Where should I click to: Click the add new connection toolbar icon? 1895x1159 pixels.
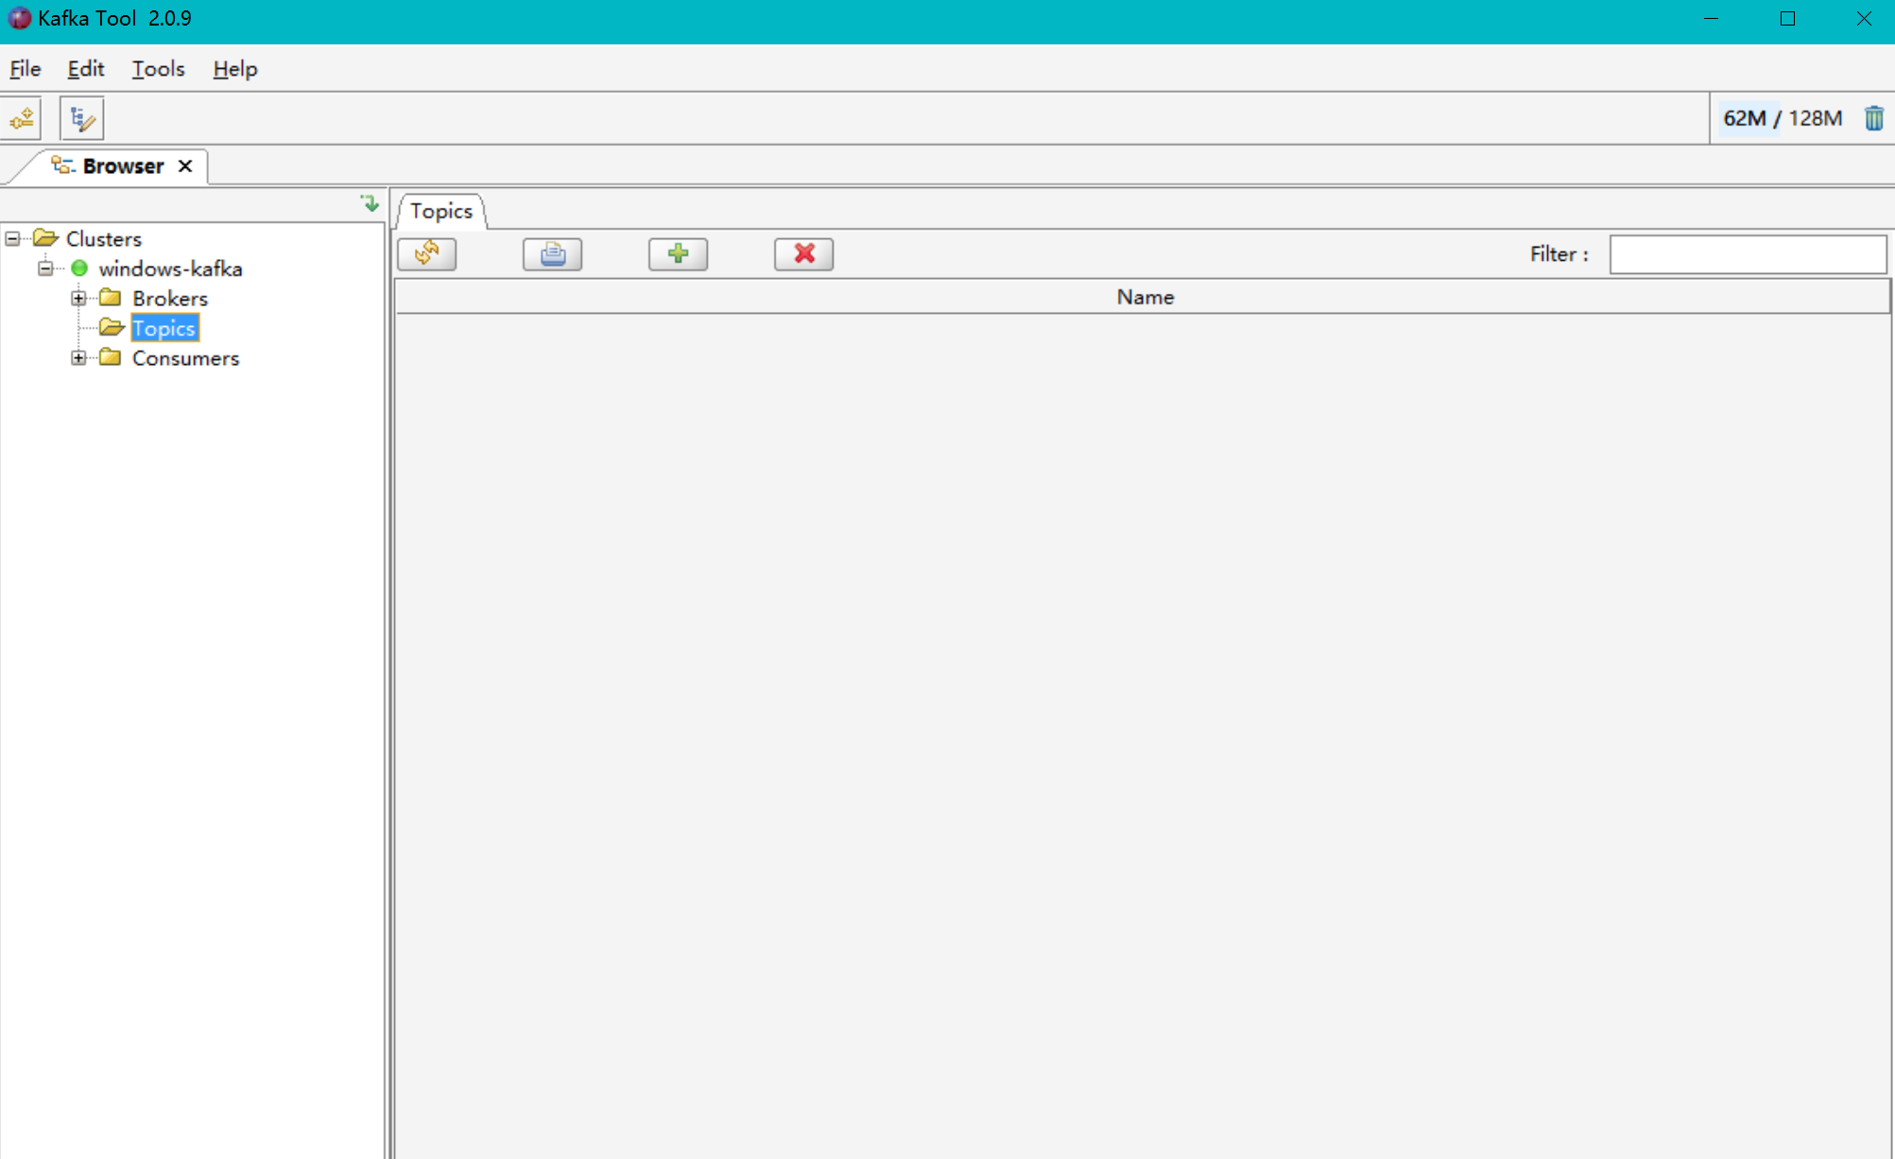23,119
